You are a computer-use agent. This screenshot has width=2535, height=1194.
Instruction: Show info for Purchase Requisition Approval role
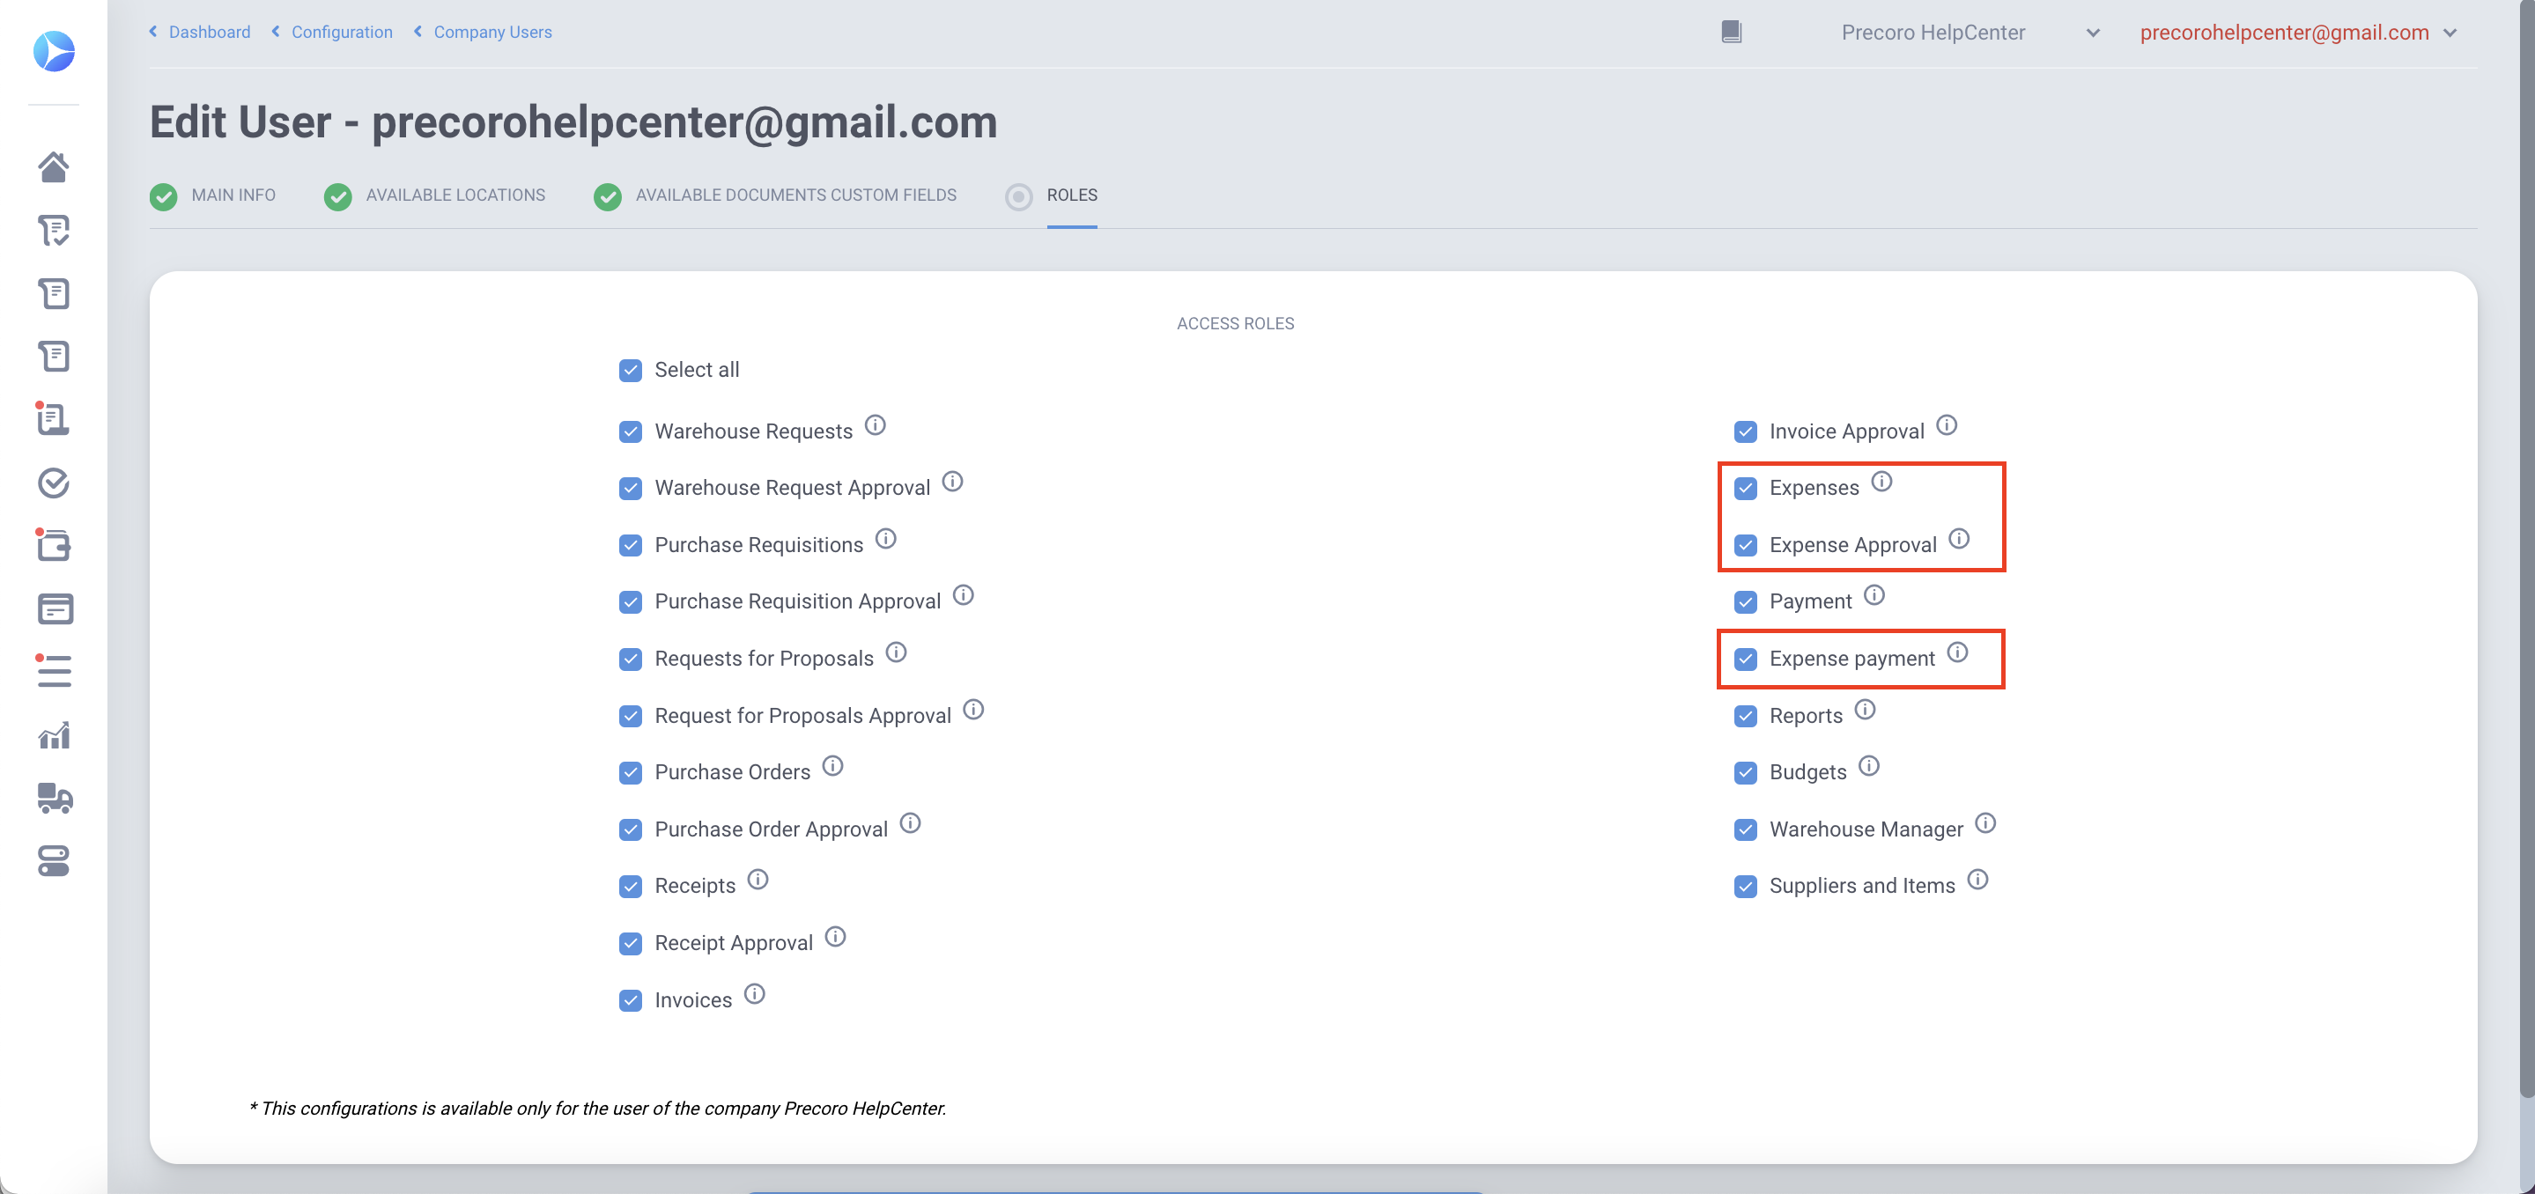point(964,595)
